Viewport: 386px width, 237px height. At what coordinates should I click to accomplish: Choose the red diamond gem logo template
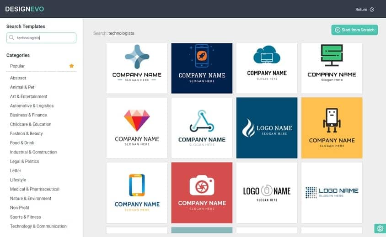tap(137, 128)
